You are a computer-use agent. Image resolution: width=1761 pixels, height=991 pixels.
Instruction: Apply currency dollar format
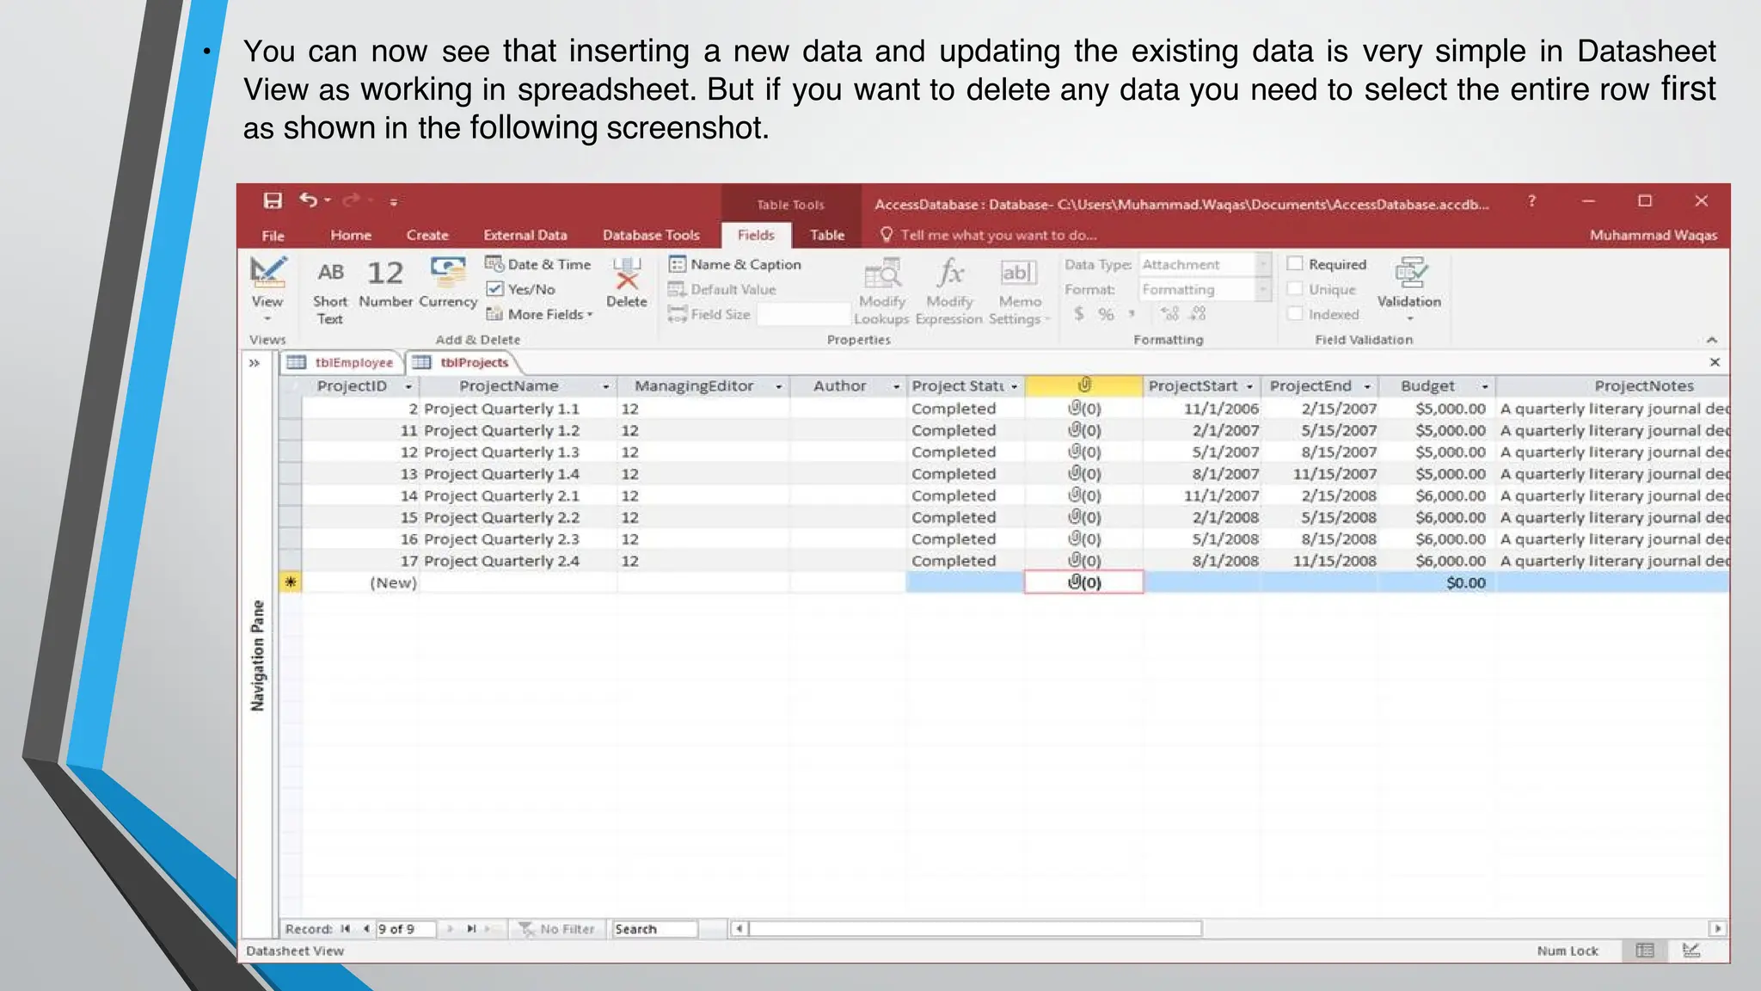coord(1079,314)
